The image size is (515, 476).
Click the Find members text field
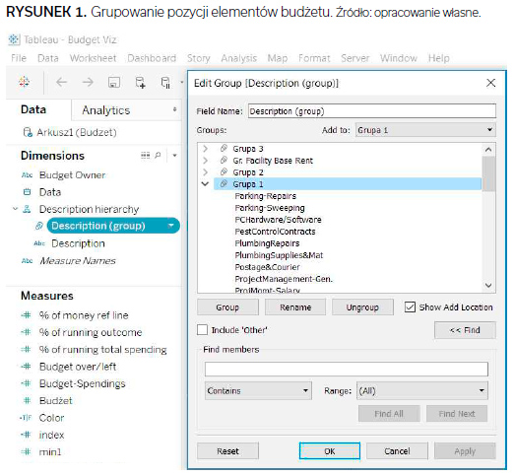(x=347, y=369)
